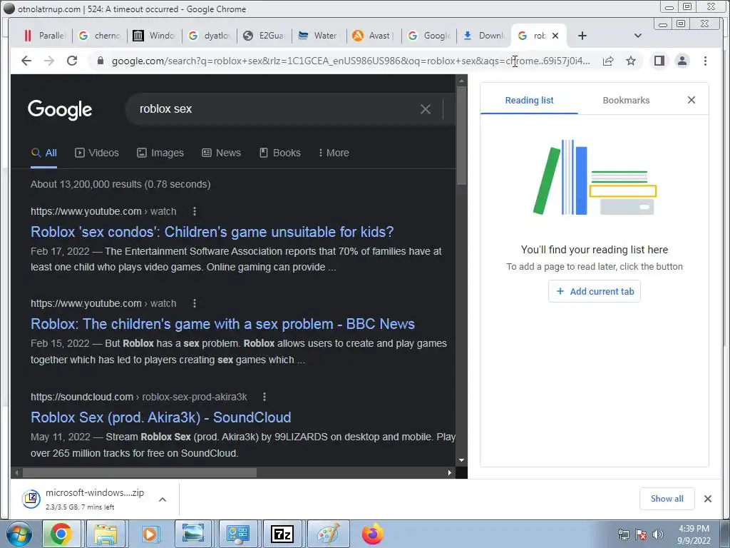The image size is (730, 548).
Task: Open the Chrome profile menu
Action: pos(682,61)
